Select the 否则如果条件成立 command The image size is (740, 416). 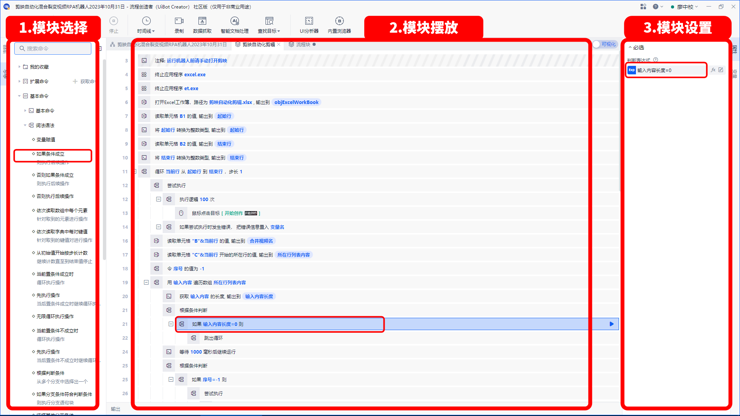tap(55, 175)
